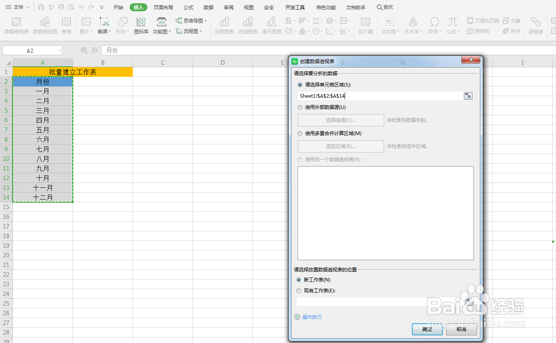
Task: Open the 艺术字 word art dropdown
Action: [x=421, y=31]
